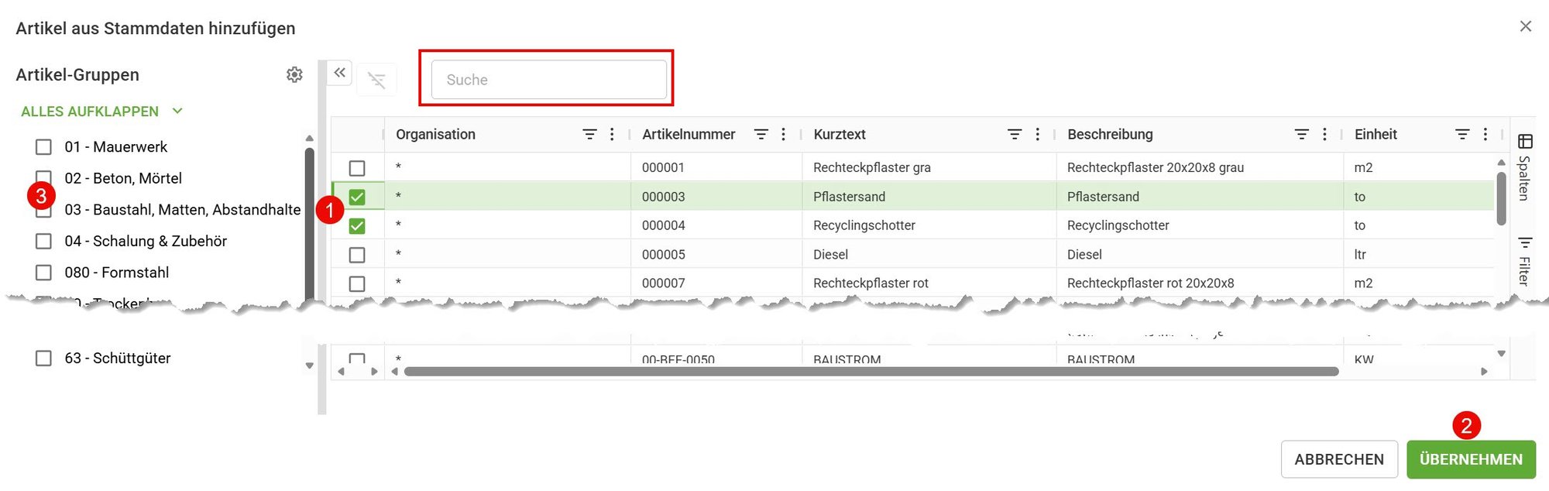1549x491 pixels.
Task: Check the 01 - Mauerwerk group
Action: click(44, 147)
